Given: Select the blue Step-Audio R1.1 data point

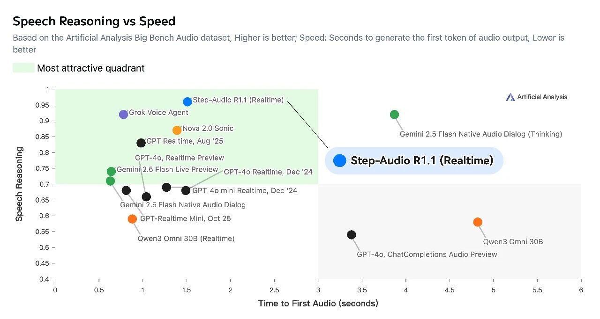Looking at the screenshot, I should [x=187, y=101].
